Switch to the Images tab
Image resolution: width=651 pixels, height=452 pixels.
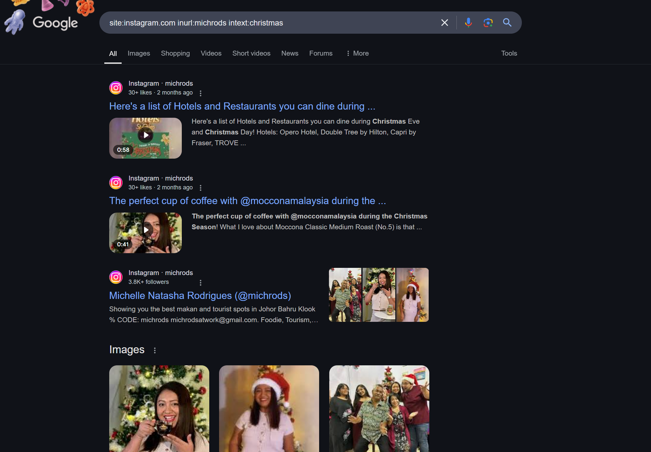tap(139, 53)
